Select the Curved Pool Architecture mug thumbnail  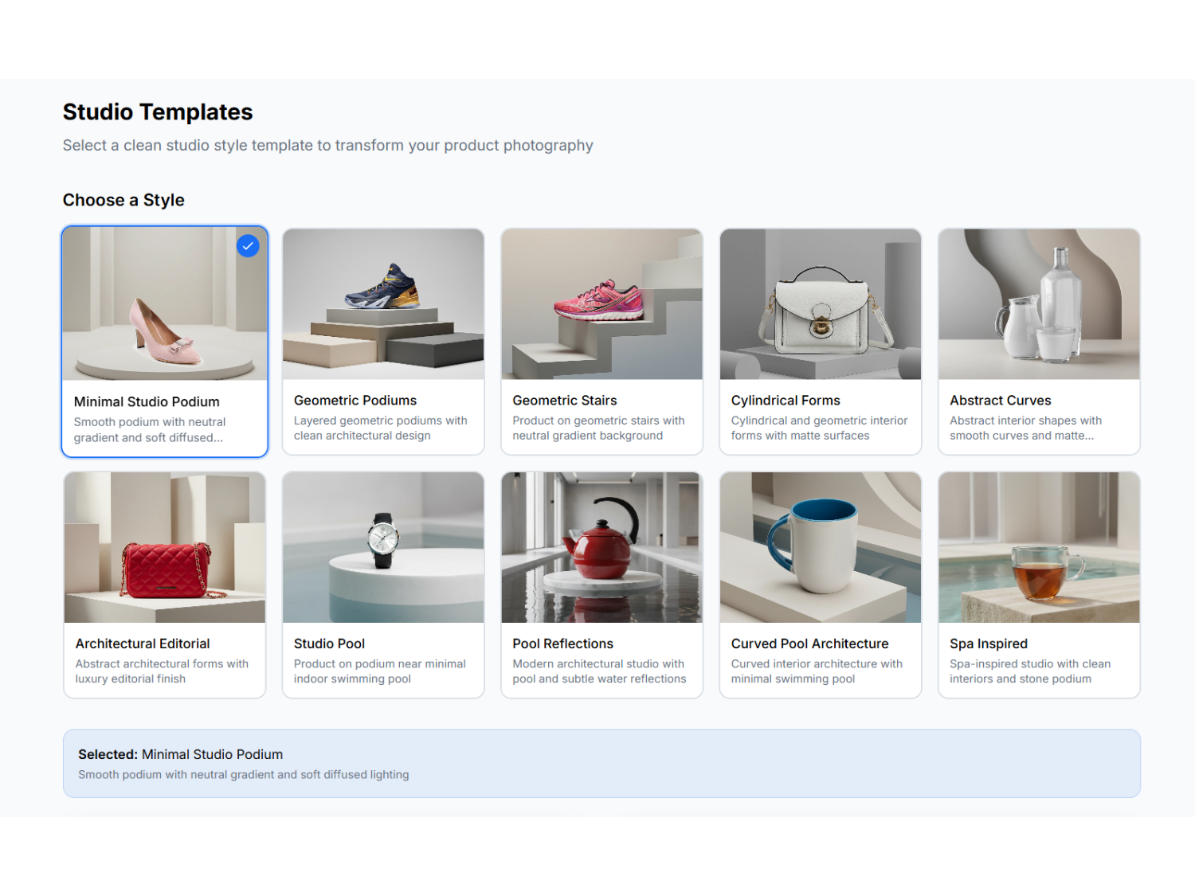coord(821,547)
